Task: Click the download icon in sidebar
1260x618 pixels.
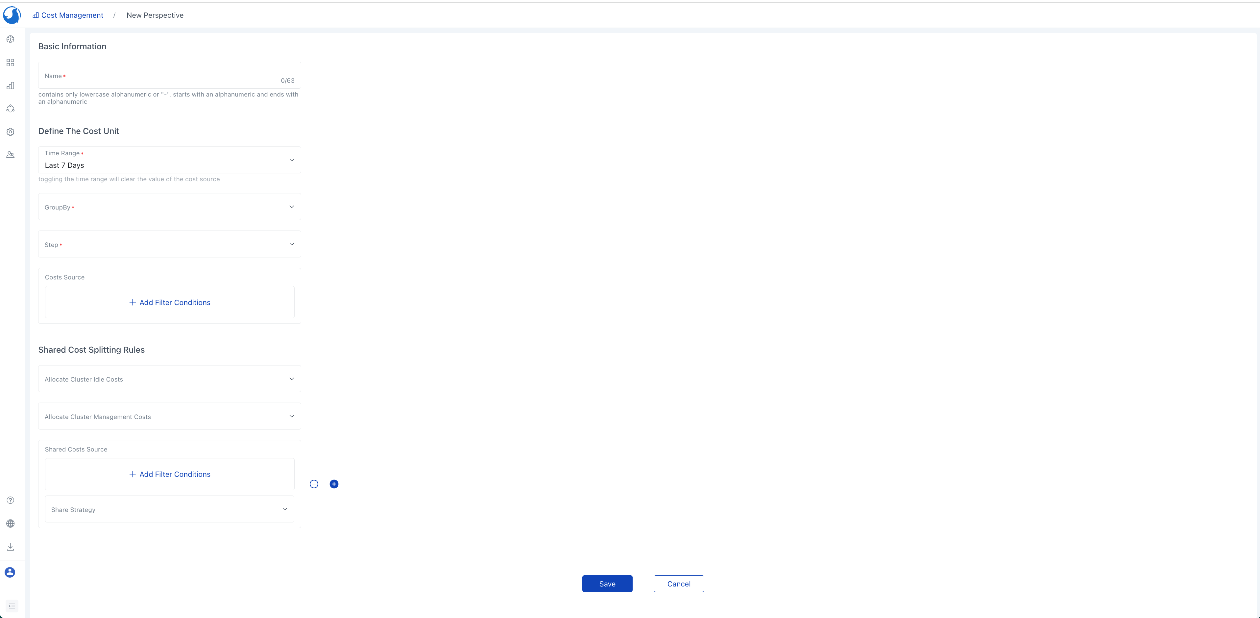Action: (x=11, y=546)
